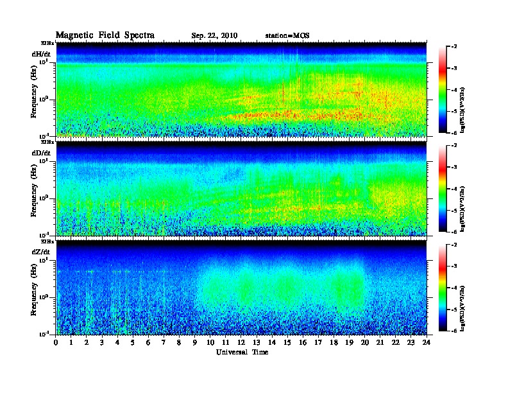
Task: Click the dZ/dt spectrogram plot
Action: [x=241, y=287]
